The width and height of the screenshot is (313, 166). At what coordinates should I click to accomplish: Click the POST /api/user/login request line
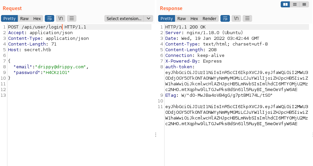coord(47,27)
